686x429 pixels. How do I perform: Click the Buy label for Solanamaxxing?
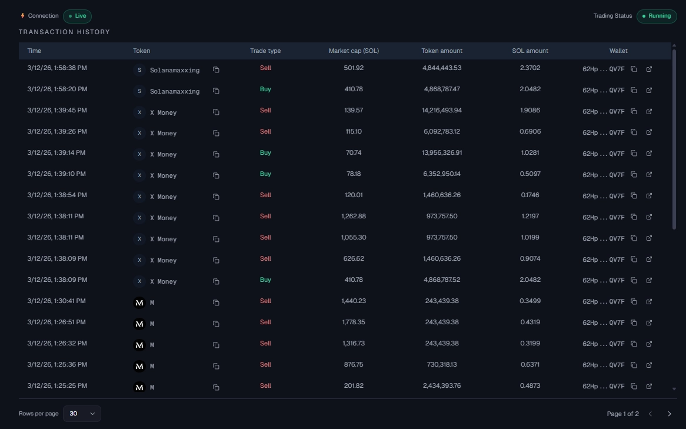pyautogui.click(x=266, y=89)
